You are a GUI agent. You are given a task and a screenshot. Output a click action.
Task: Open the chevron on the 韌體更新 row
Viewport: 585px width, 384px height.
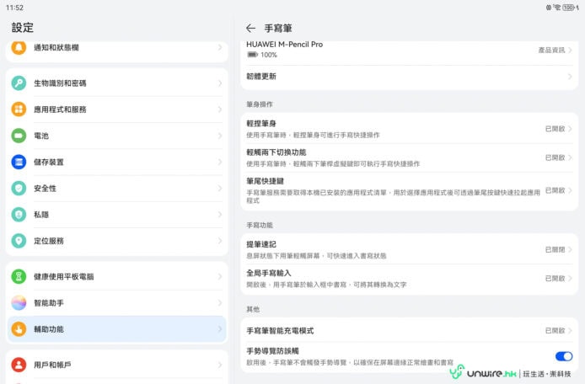[x=570, y=77]
